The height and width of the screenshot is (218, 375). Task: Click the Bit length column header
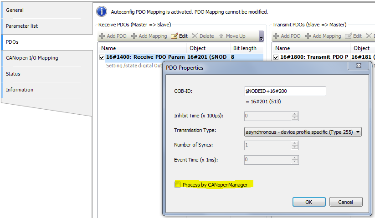pyautogui.click(x=247, y=48)
